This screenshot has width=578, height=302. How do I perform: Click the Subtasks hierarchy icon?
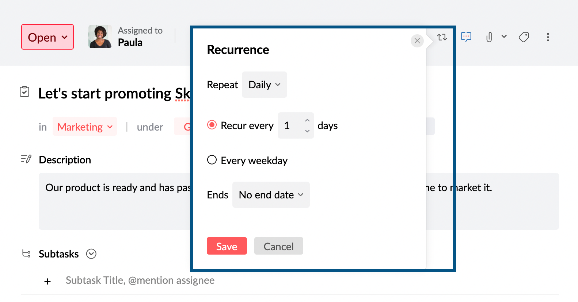coord(26,253)
